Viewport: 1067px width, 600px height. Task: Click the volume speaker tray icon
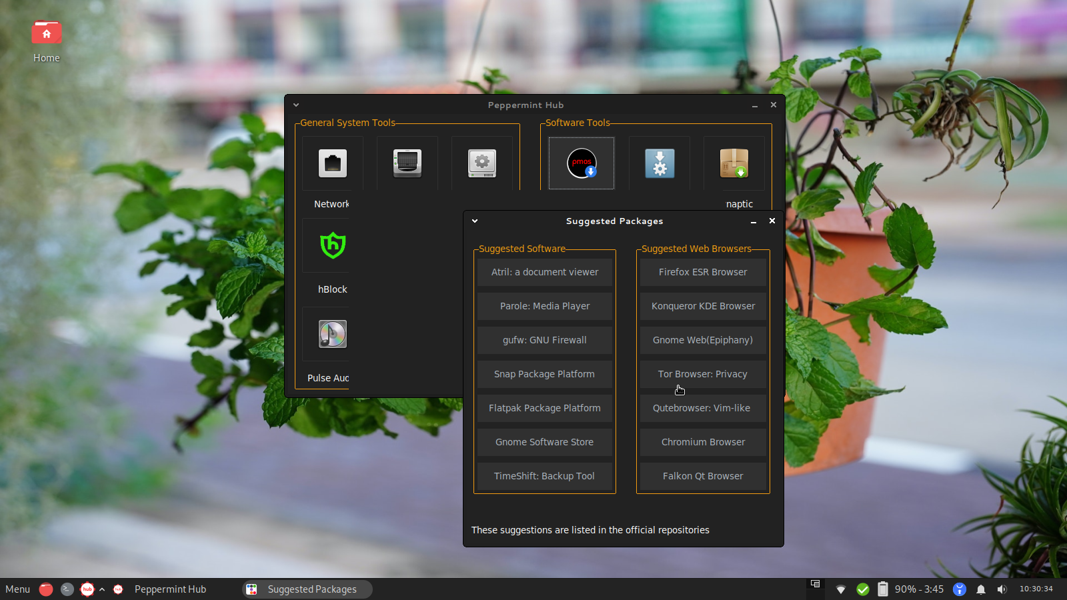pos(1002,589)
